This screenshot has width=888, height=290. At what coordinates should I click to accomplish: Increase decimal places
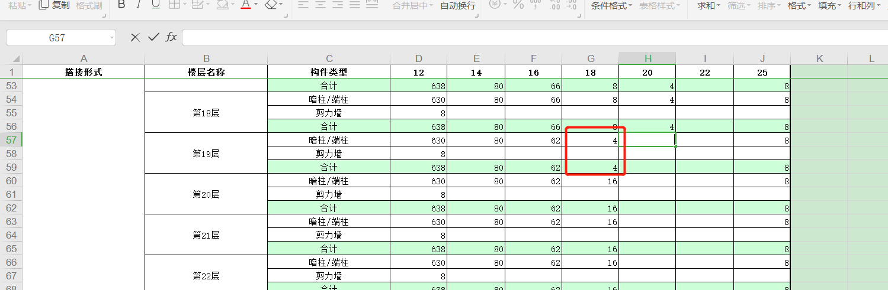click(x=555, y=5)
